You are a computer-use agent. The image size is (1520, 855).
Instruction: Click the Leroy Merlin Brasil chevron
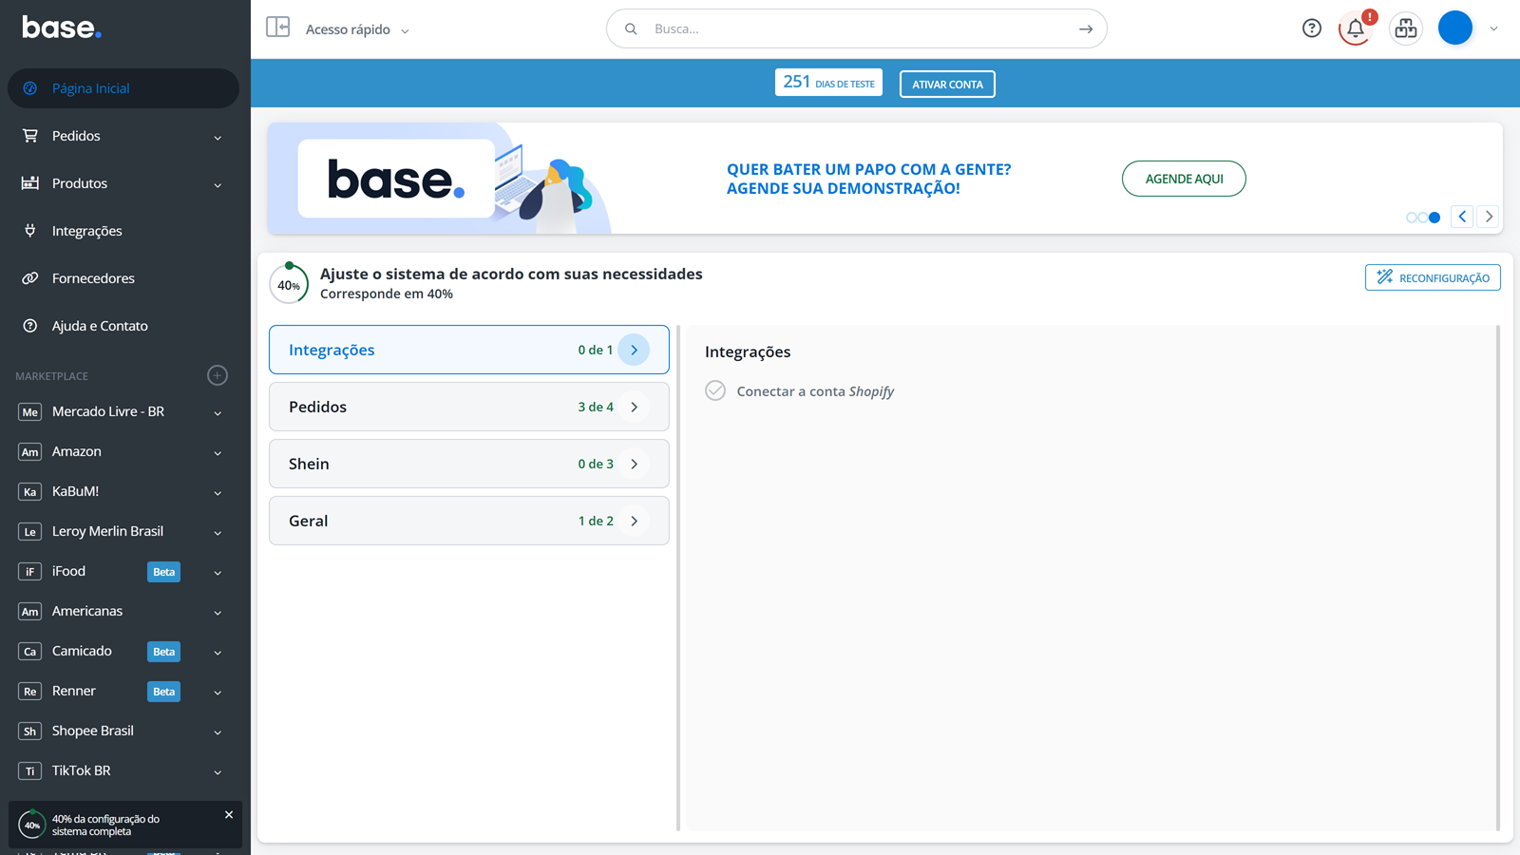pyautogui.click(x=218, y=533)
